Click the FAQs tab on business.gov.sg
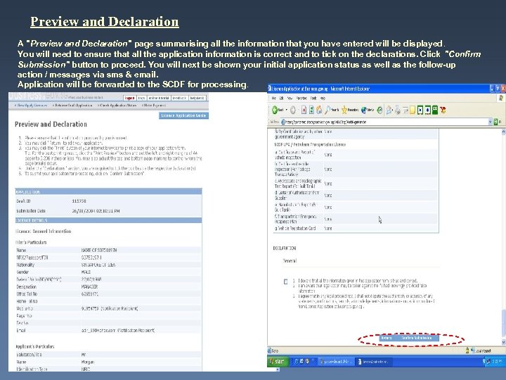 coord(142,98)
